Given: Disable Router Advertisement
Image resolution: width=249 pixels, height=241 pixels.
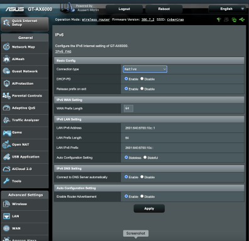Looking at the screenshot, I should click(x=142, y=196).
